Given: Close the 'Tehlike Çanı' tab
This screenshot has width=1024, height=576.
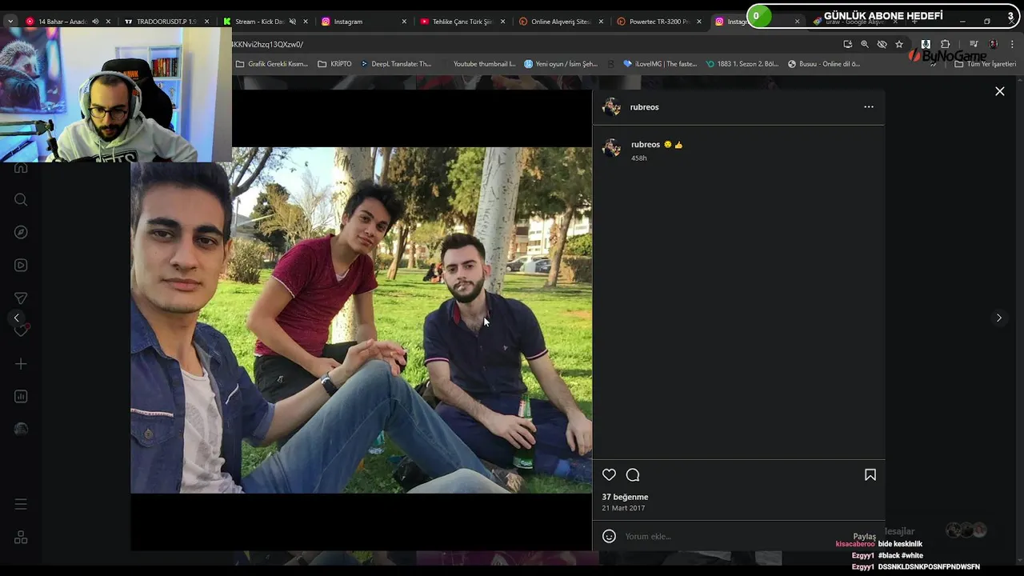Looking at the screenshot, I should 502,22.
